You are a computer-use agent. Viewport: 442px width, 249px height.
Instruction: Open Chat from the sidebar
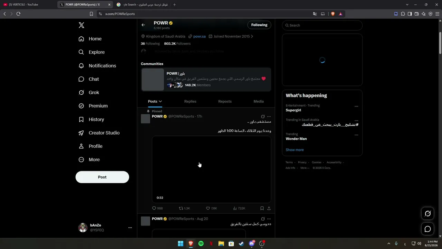(x=89, y=79)
